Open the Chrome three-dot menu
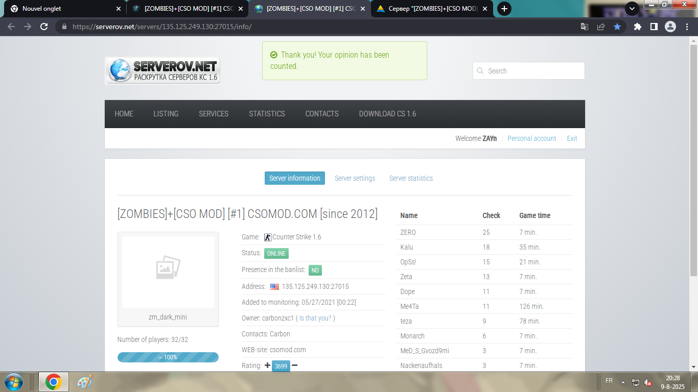Image resolution: width=698 pixels, height=392 pixels. pyautogui.click(x=686, y=27)
